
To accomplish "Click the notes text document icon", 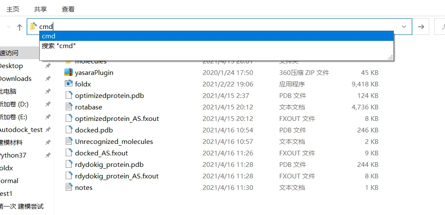I will 69,187.
